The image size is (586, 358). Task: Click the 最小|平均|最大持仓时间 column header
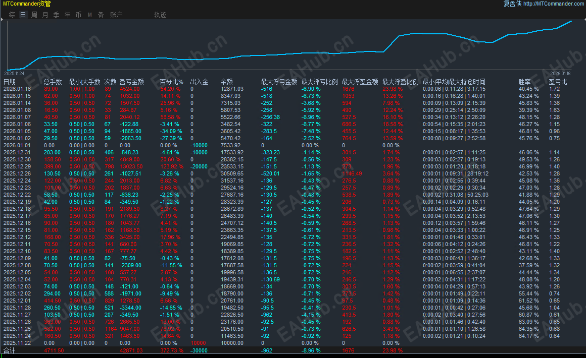(454, 82)
